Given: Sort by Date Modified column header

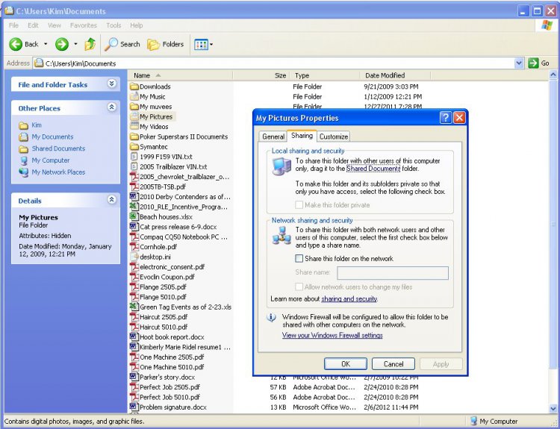Looking at the screenshot, I should click(395, 75).
